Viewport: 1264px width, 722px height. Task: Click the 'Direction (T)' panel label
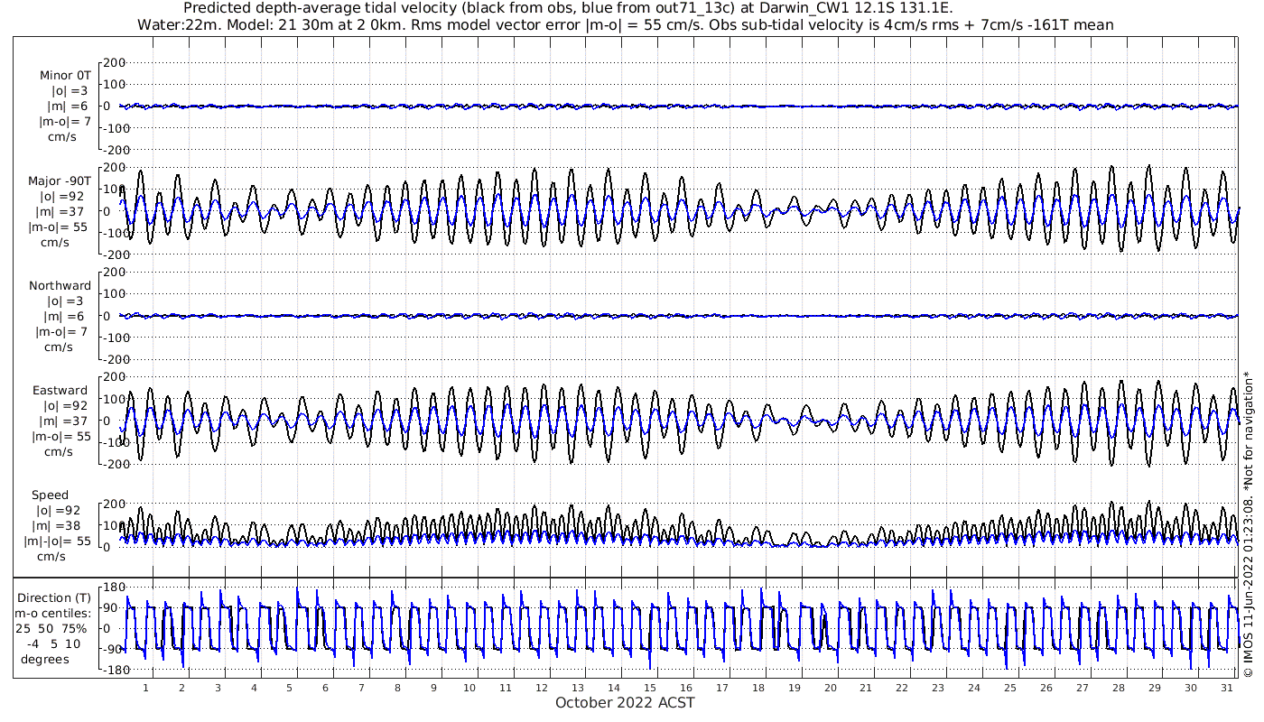point(55,598)
